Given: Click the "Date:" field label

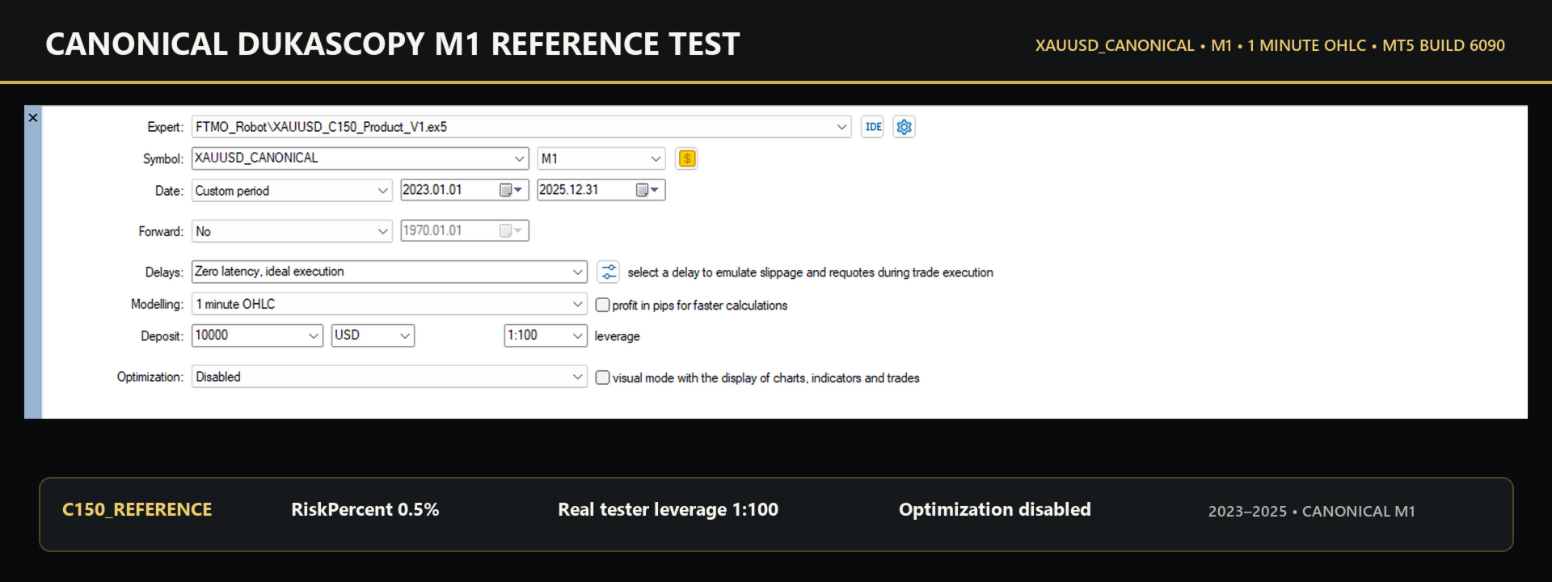Looking at the screenshot, I should pyautogui.click(x=169, y=191).
